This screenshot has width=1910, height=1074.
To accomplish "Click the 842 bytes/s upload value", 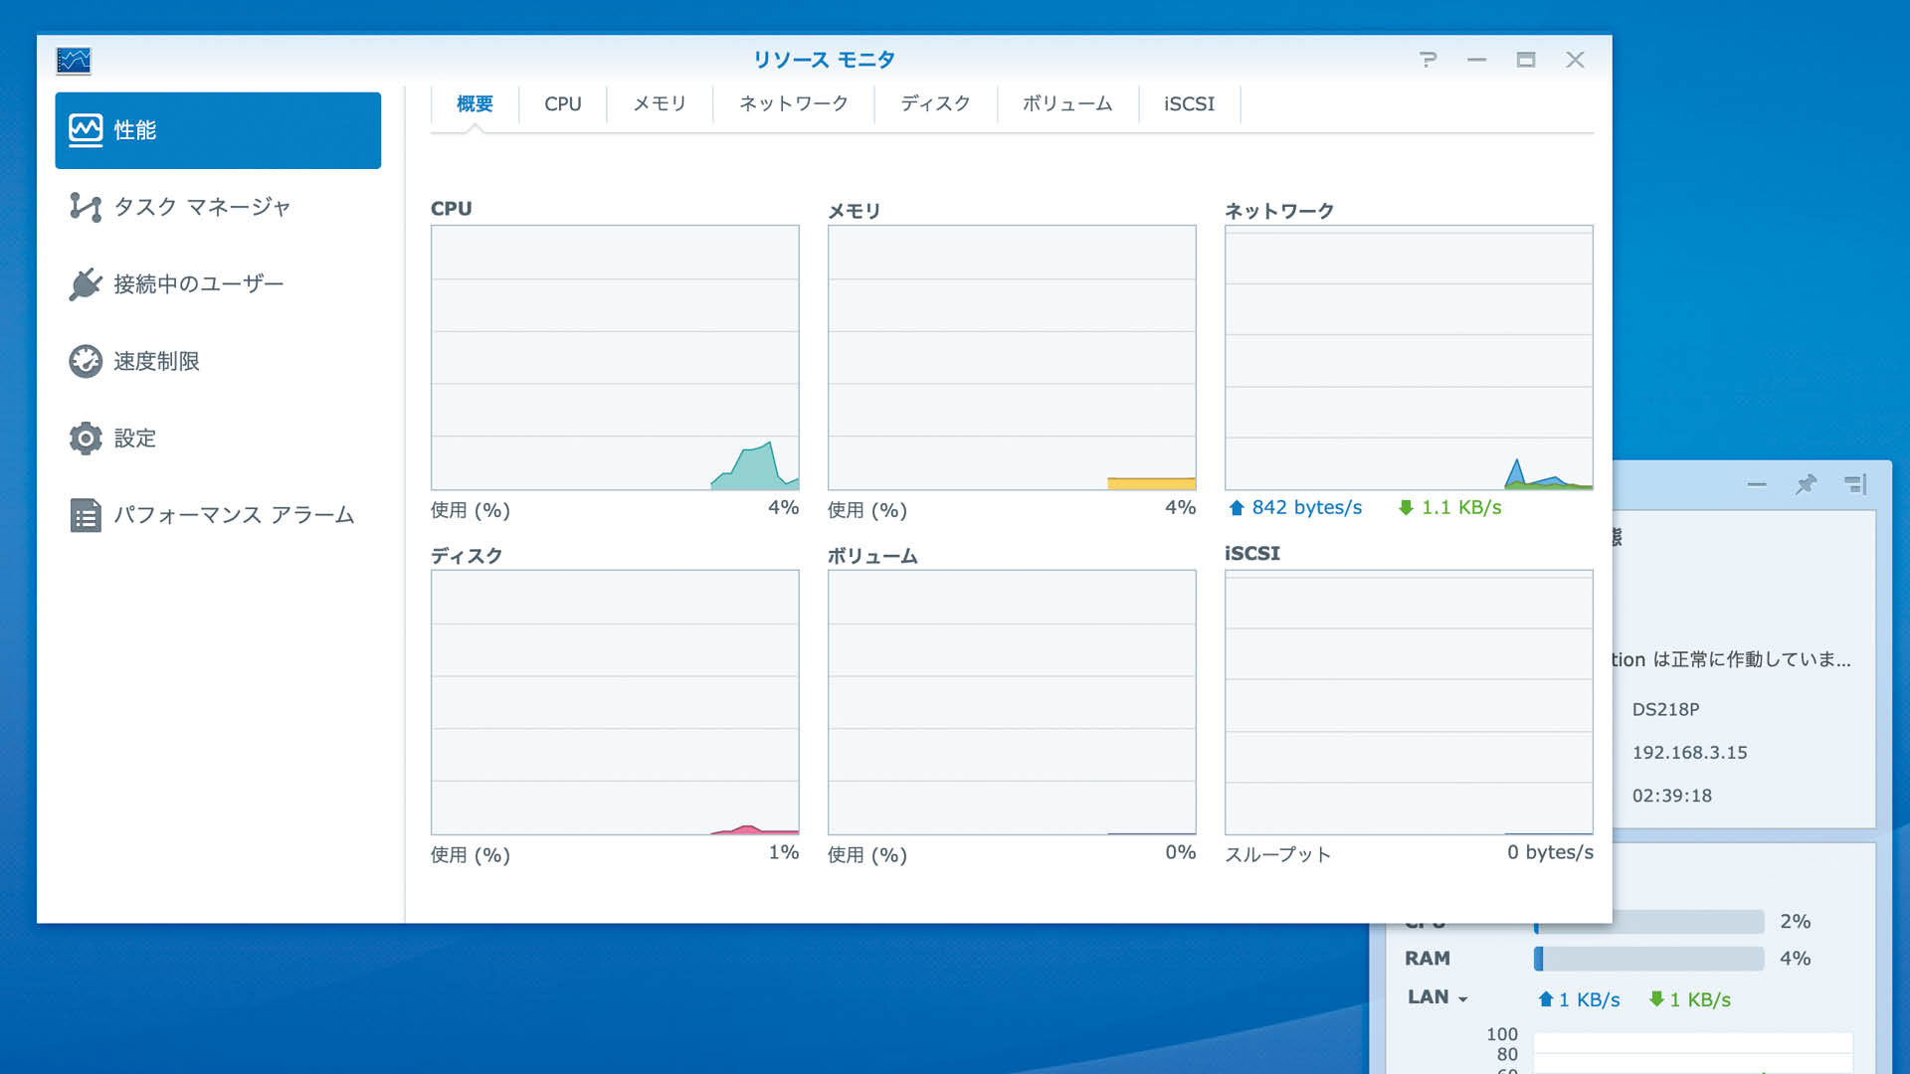I will click(x=1306, y=508).
